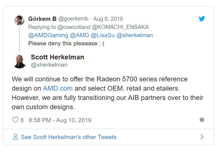Viewport: 219px width, 152px height.
Task: Open the AMD.com link
Action: (58, 88)
